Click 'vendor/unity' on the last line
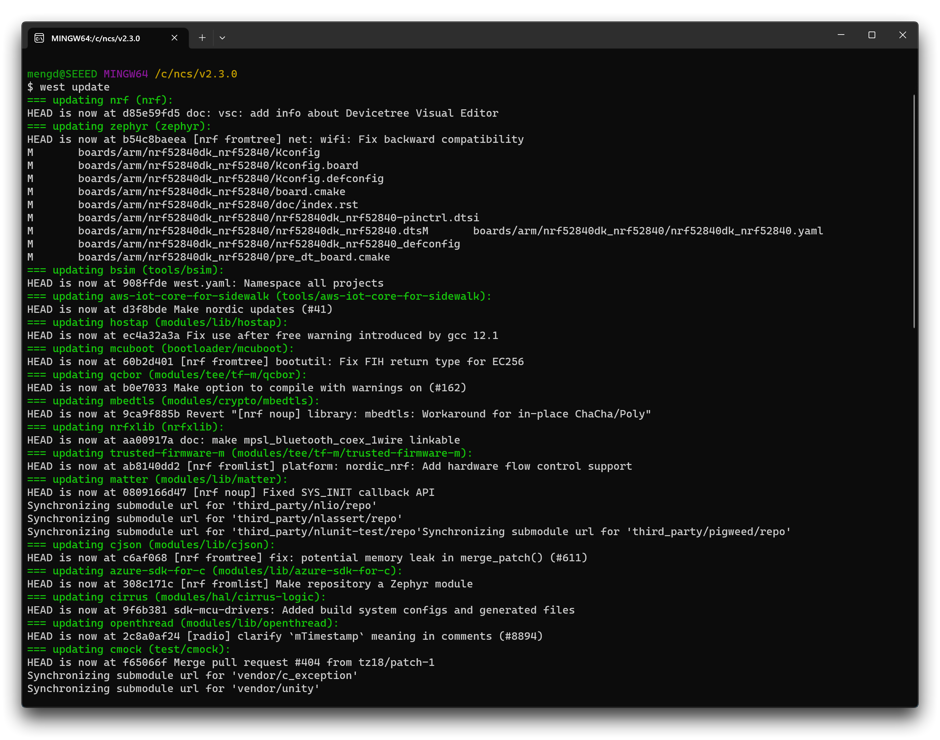940x740 pixels. click(275, 689)
